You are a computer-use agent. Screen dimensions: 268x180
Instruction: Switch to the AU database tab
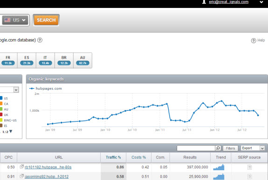point(82,60)
